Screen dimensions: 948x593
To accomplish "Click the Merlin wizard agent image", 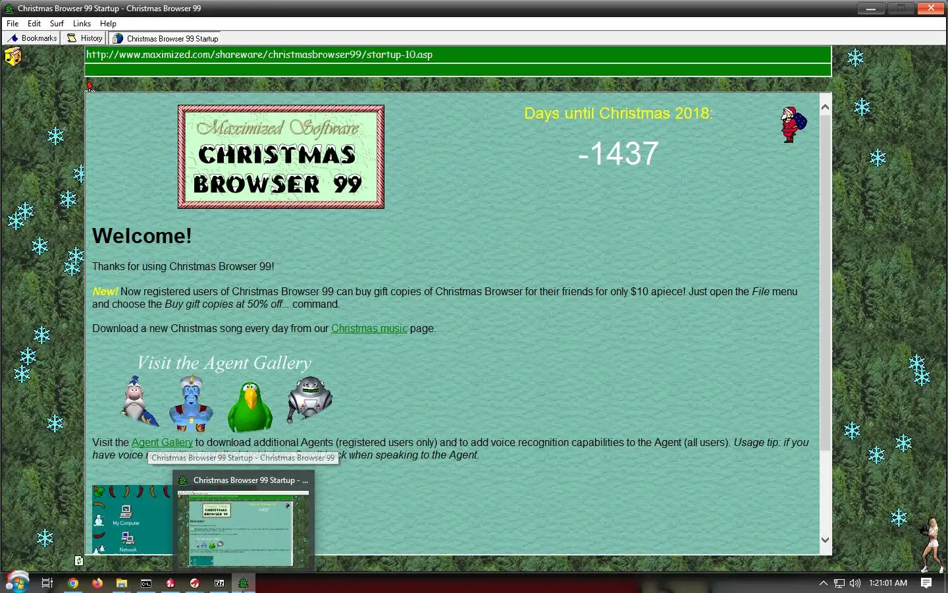I will pyautogui.click(x=140, y=401).
